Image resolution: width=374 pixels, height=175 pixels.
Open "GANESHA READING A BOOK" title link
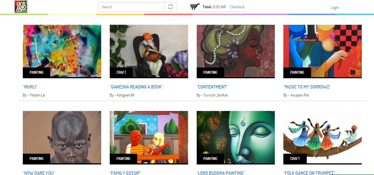136,87
